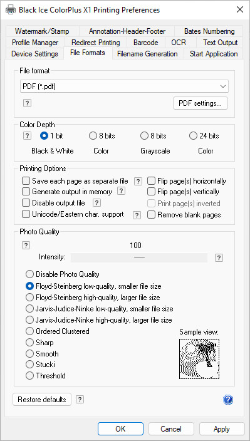Choose Stucki dithering
250x441 pixels.
[29, 365]
